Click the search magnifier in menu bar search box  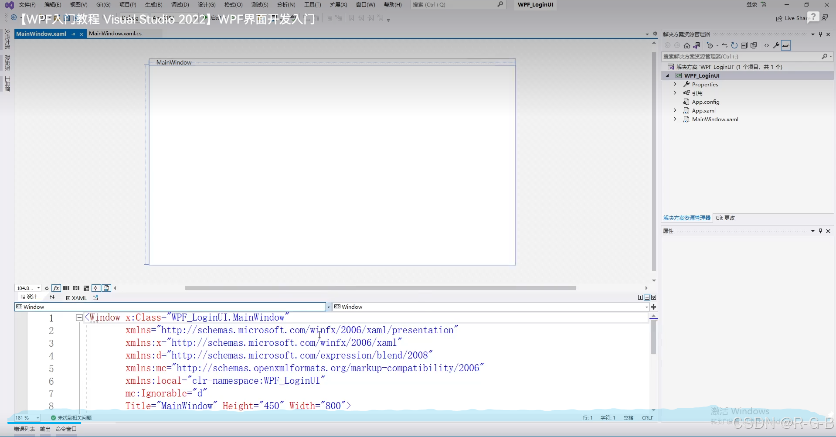[500, 4]
